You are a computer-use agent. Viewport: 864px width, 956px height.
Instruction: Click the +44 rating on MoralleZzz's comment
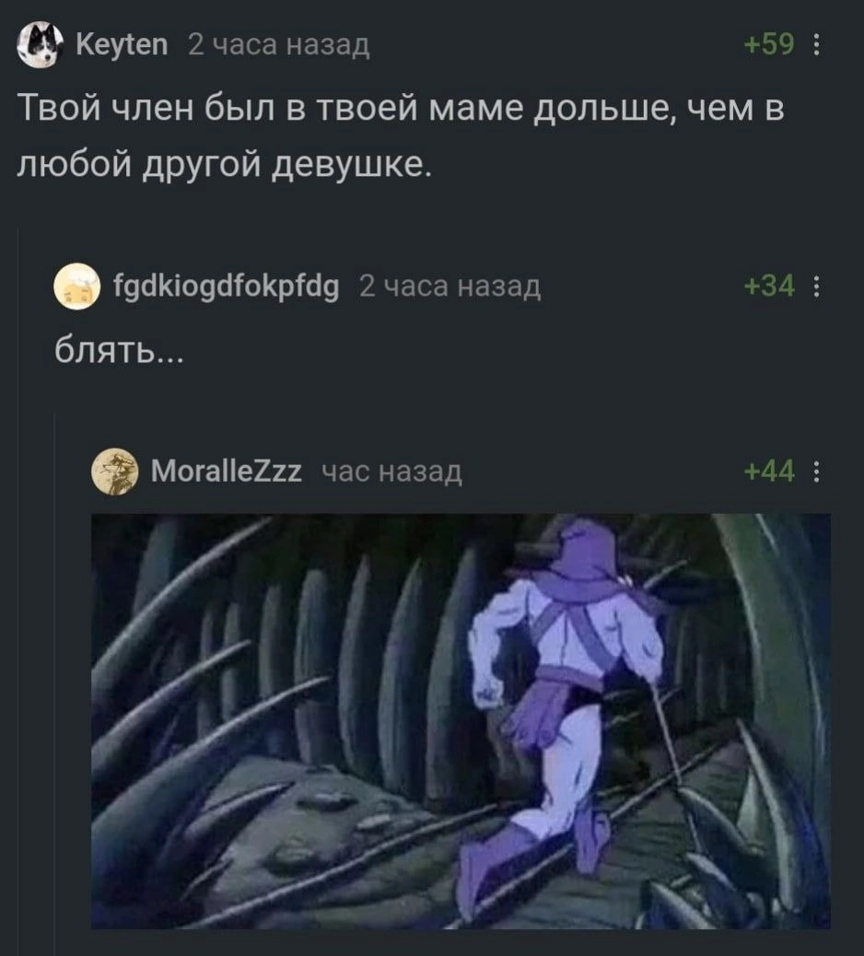(x=769, y=472)
